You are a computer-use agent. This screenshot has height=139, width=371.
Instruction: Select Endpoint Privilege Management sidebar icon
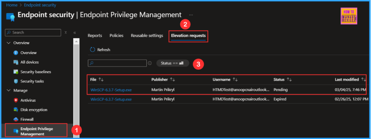(x=16, y=131)
